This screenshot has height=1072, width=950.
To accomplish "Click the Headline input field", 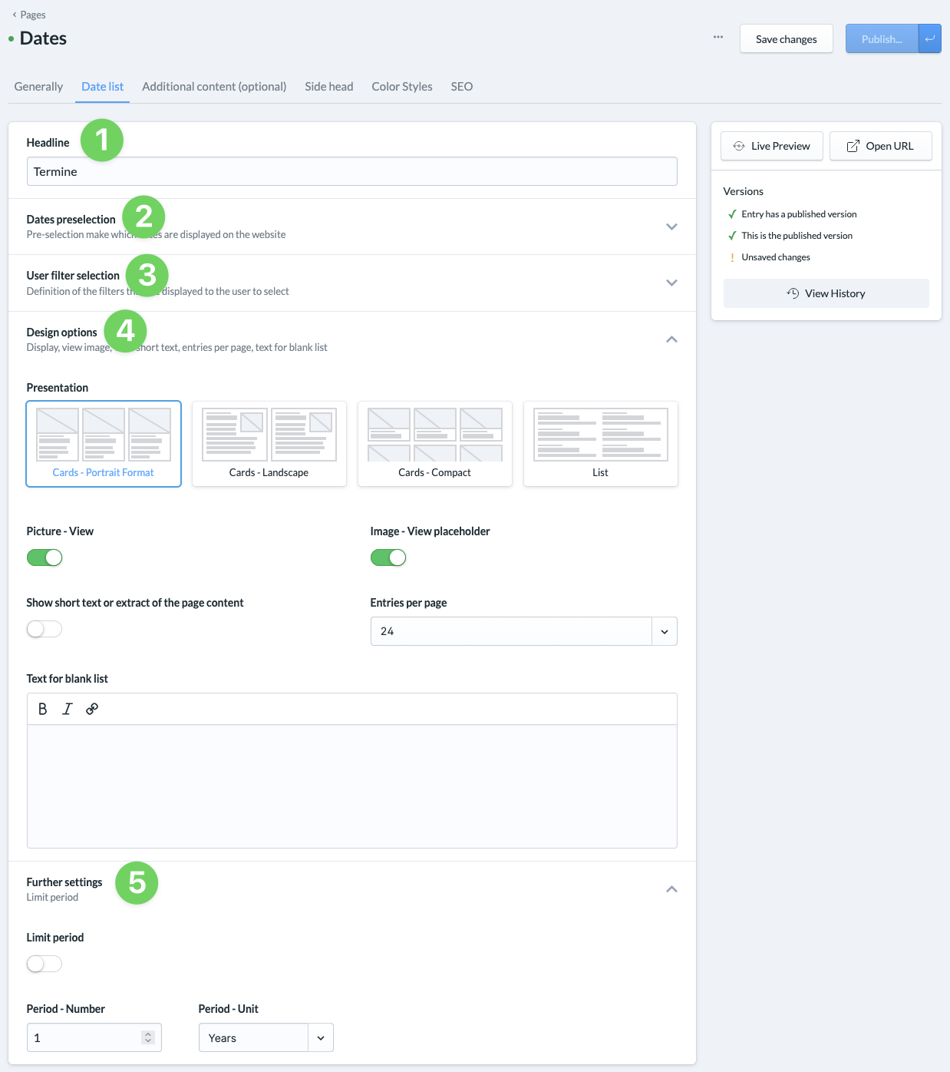I will pos(352,171).
